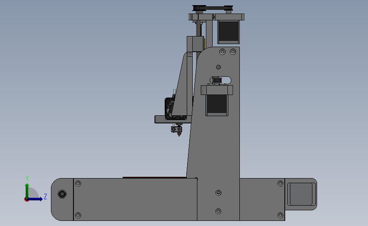This screenshot has height=226, width=368.
Task: Select the red heated bed edge
Action: pyautogui.click(x=155, y=178)
